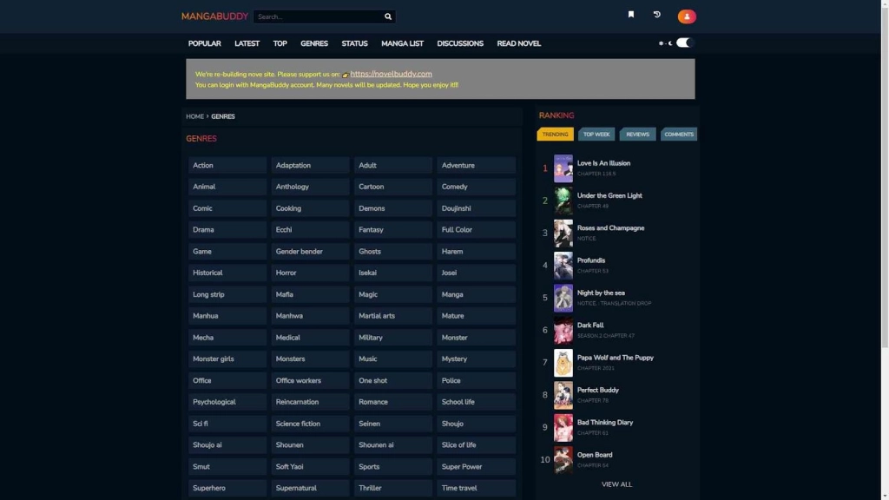Select the Reviews ranking tab
Viewport: 889px width, 500px height.
coord(637,135)
